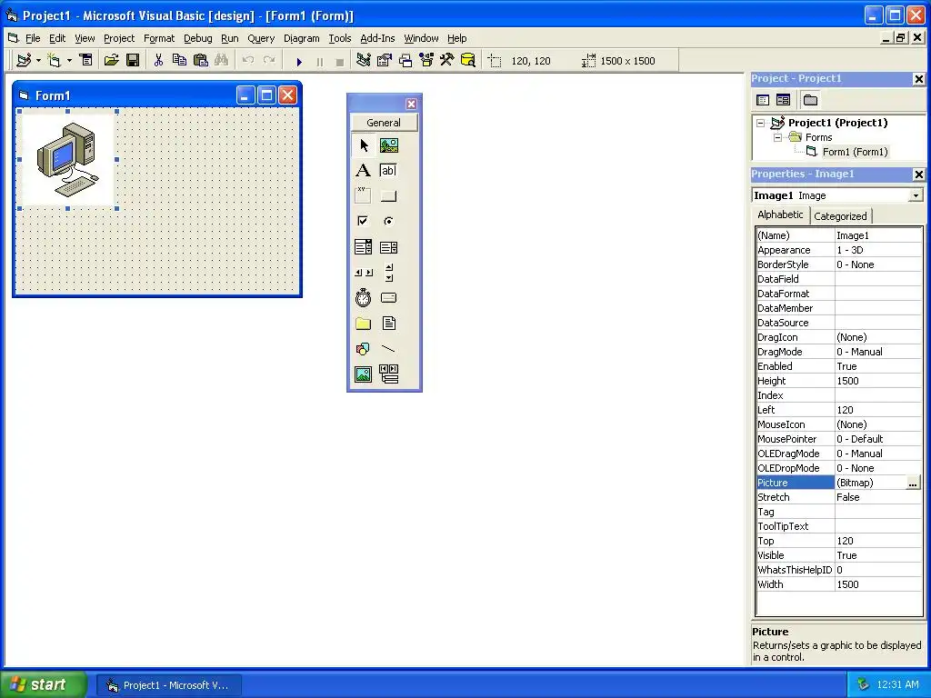The image size is (931, 698).
Task: Switch to the Categorized properties tab
Action: (x=840, y=216)
